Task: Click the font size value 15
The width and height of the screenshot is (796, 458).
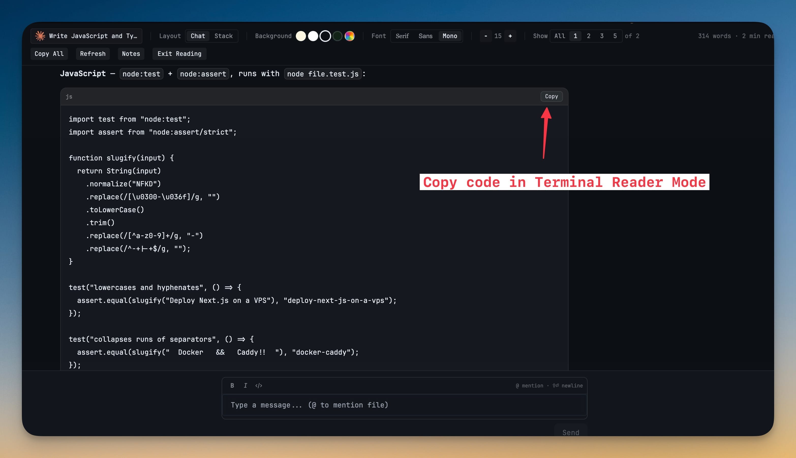Action: coord(498,36)
